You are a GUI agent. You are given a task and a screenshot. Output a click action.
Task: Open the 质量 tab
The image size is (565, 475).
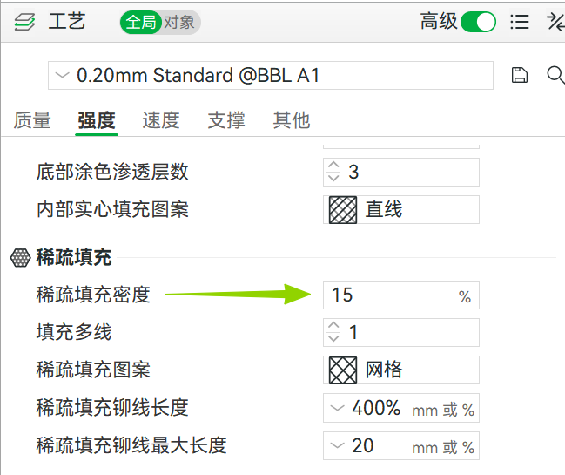[x=32, y=120]
